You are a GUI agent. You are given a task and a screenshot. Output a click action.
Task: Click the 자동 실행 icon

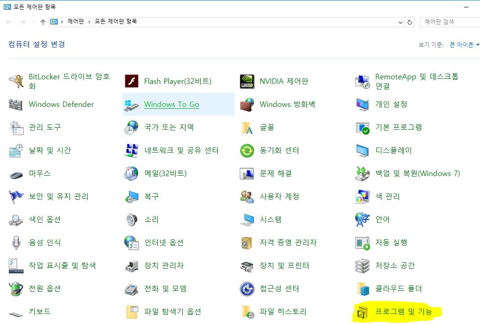(x=363, y=243)
